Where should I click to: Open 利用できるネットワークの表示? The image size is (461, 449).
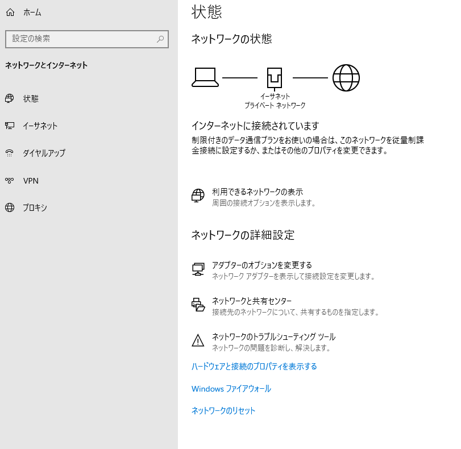[x=258, y=192]
